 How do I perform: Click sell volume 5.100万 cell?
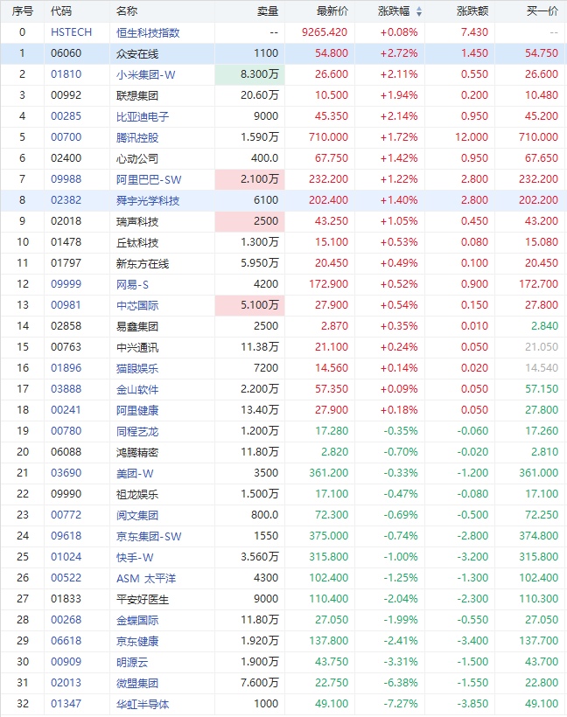pos(250,305)
